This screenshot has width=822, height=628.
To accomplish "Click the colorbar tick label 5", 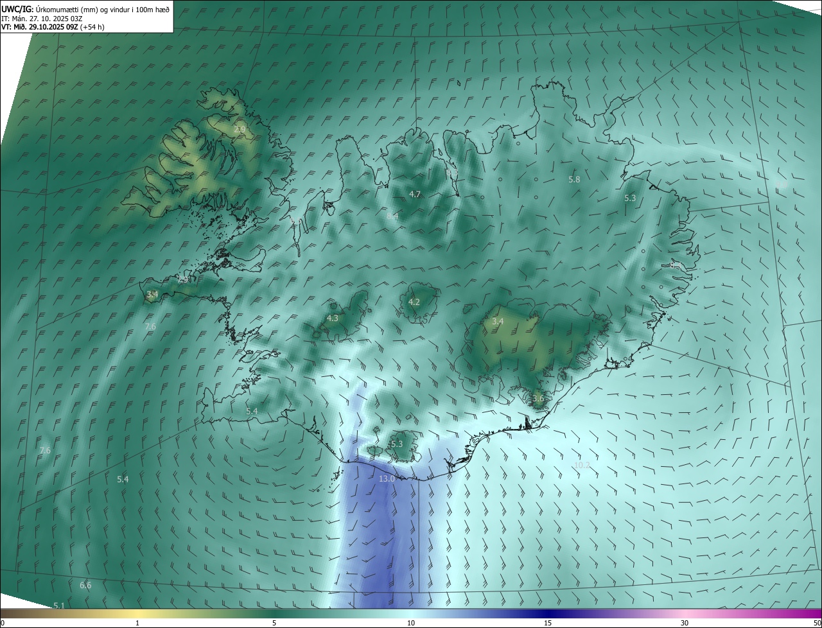I will 274,623.
